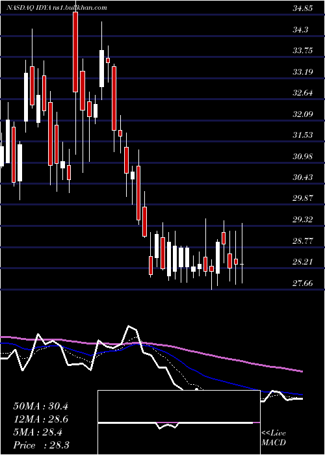This screenshot has height=455, width=325.
Task: Click the 32.64 price axis label
Action: (x=303, y=93)
